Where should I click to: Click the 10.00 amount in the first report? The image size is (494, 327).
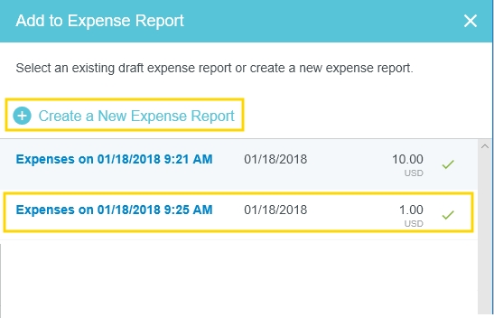coord(407,159)
